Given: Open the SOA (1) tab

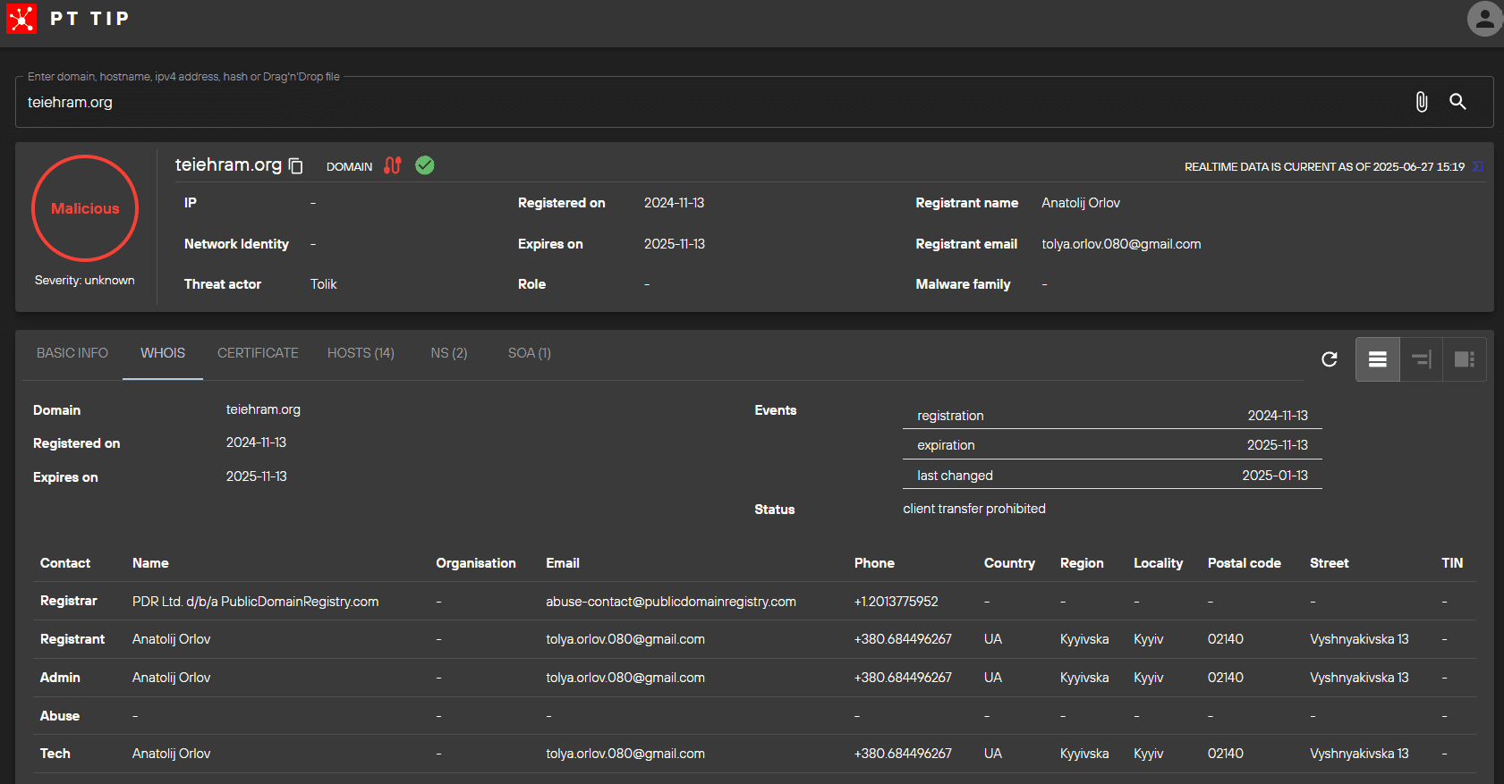Looking at the screenshot, I should pyautogui.click(x=530, y=353).
